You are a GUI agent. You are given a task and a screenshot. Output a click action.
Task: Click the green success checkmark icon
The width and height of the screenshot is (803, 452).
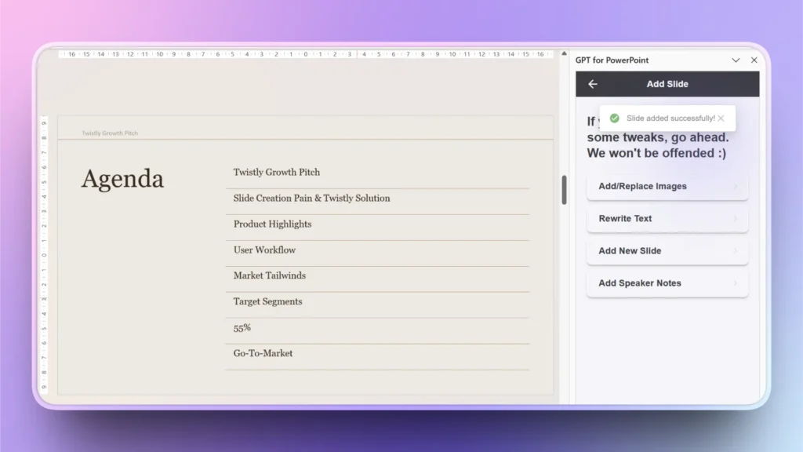[x=615, y=118]
